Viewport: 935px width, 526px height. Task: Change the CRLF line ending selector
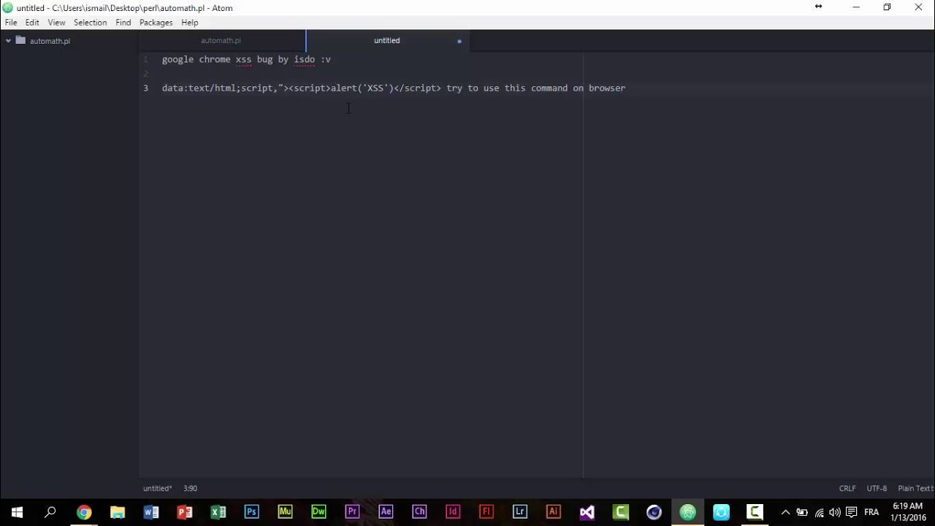tap(847, 488)
